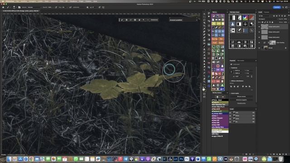
Task: Open the Plugin menu
Action: tap(81, 1)
